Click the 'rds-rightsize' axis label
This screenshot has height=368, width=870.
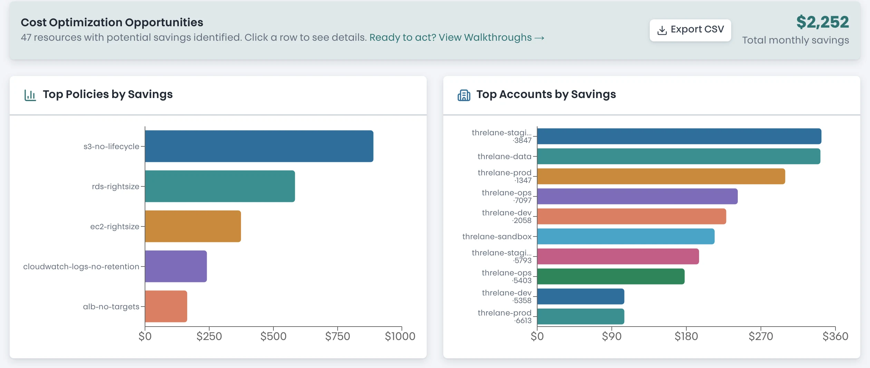(x=115, y=186)
